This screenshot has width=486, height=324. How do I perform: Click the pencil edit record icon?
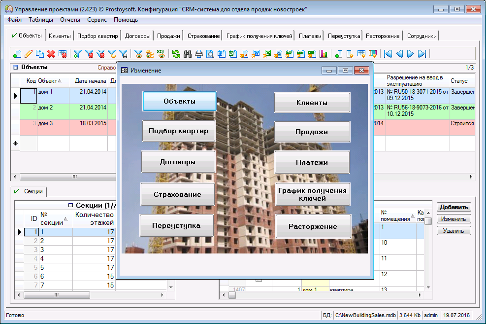pyautogui.click(x=29, y=54)
